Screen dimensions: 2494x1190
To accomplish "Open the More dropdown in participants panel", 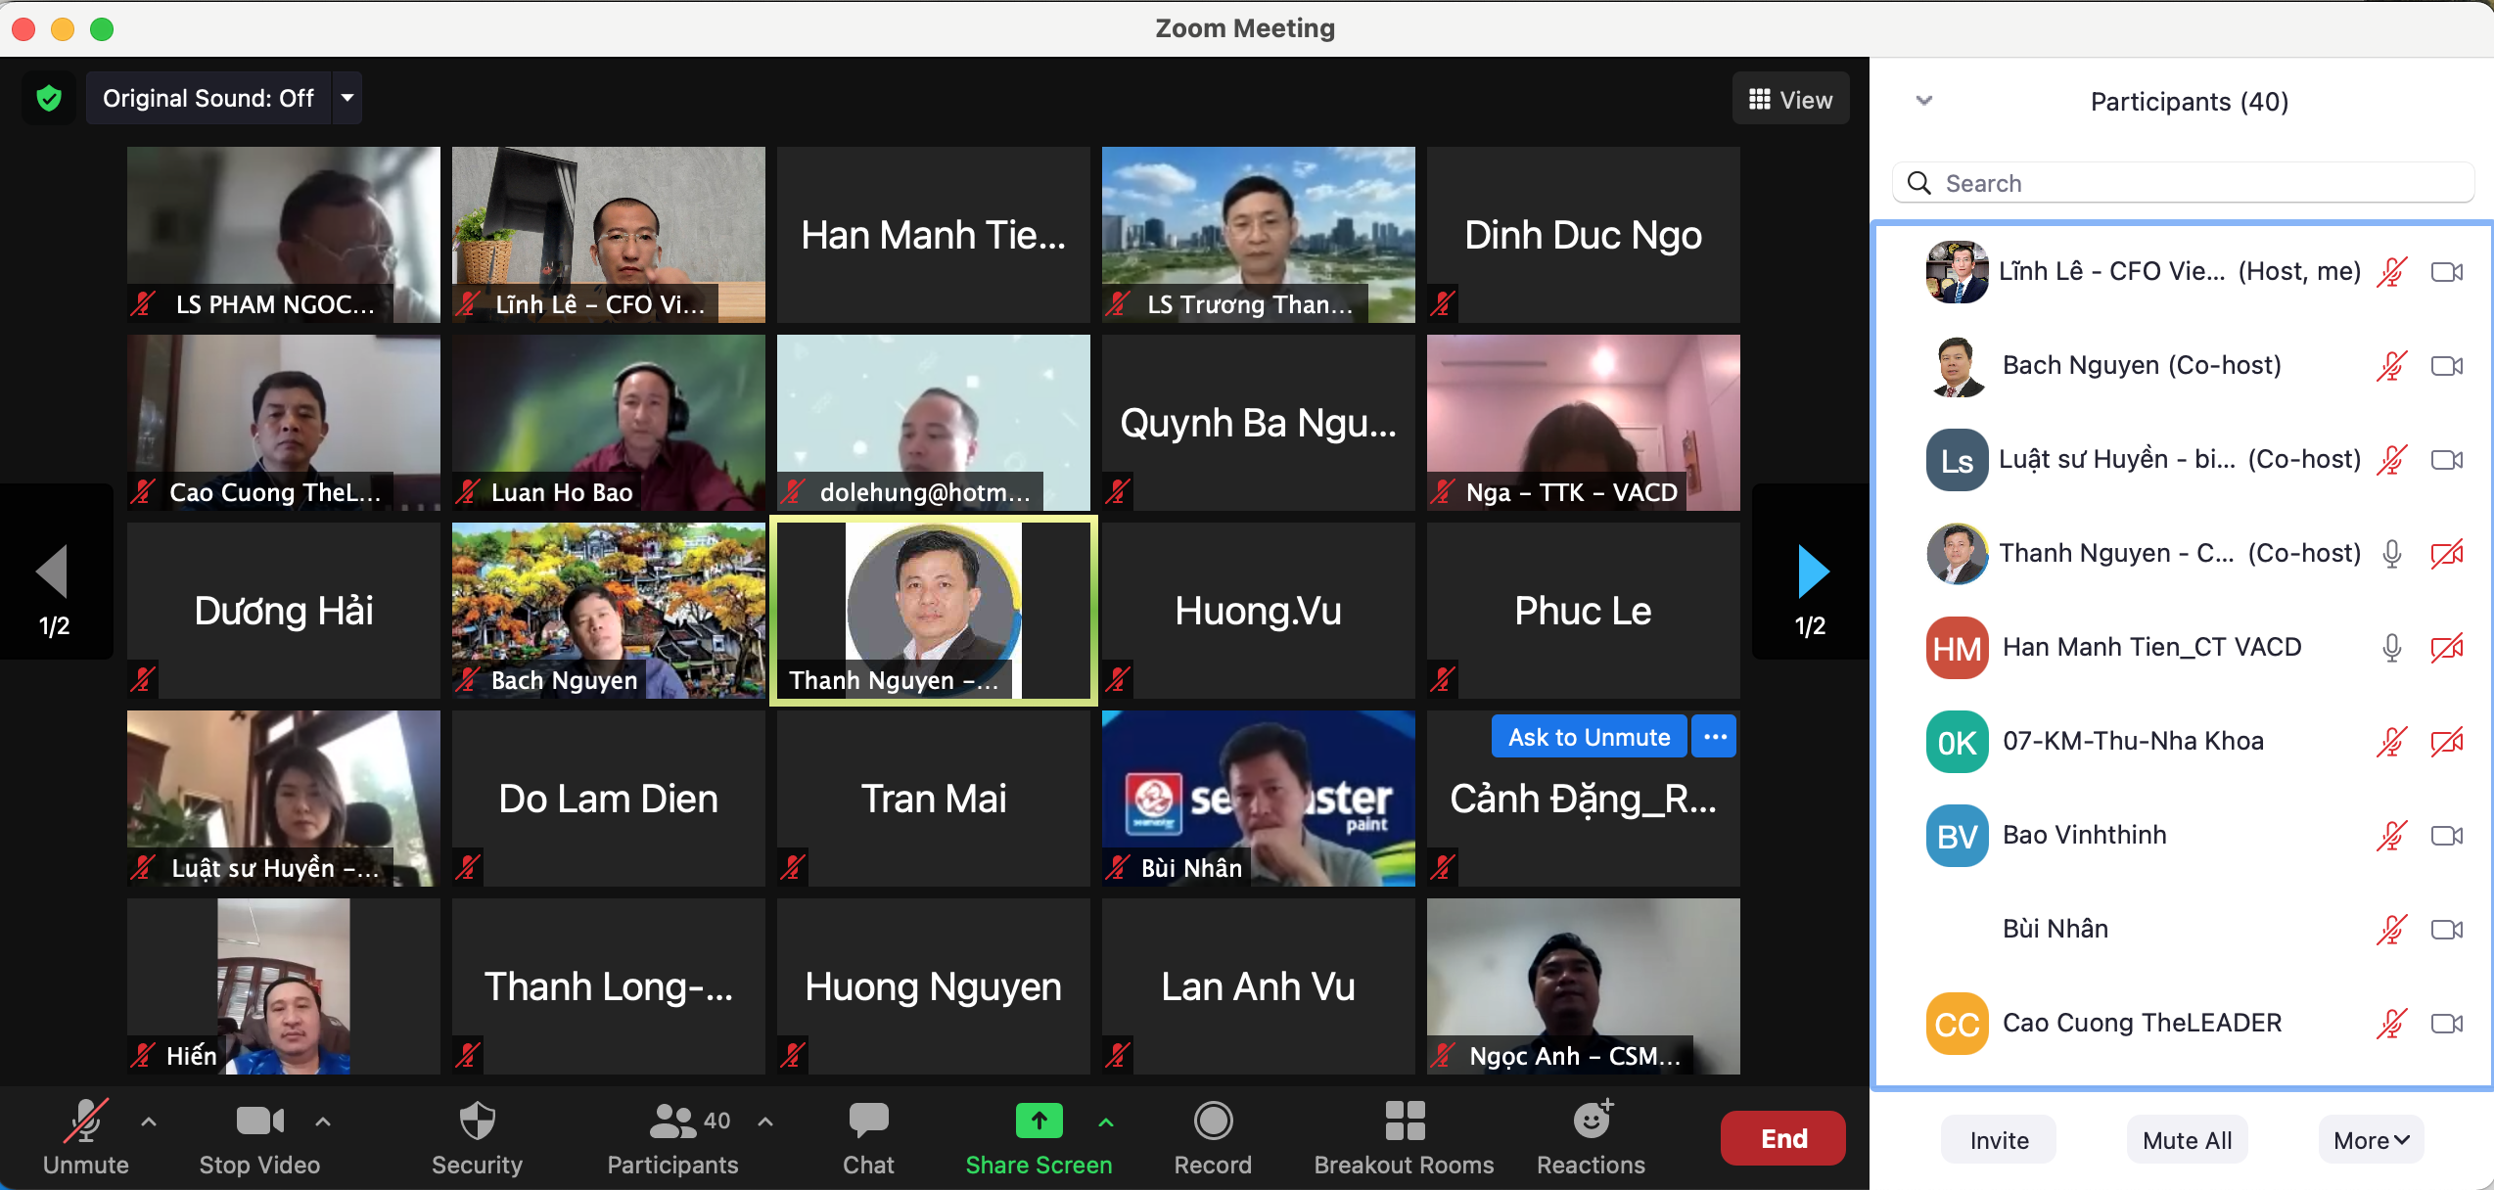I will pyautogui.click(x=2371, y=1140).
